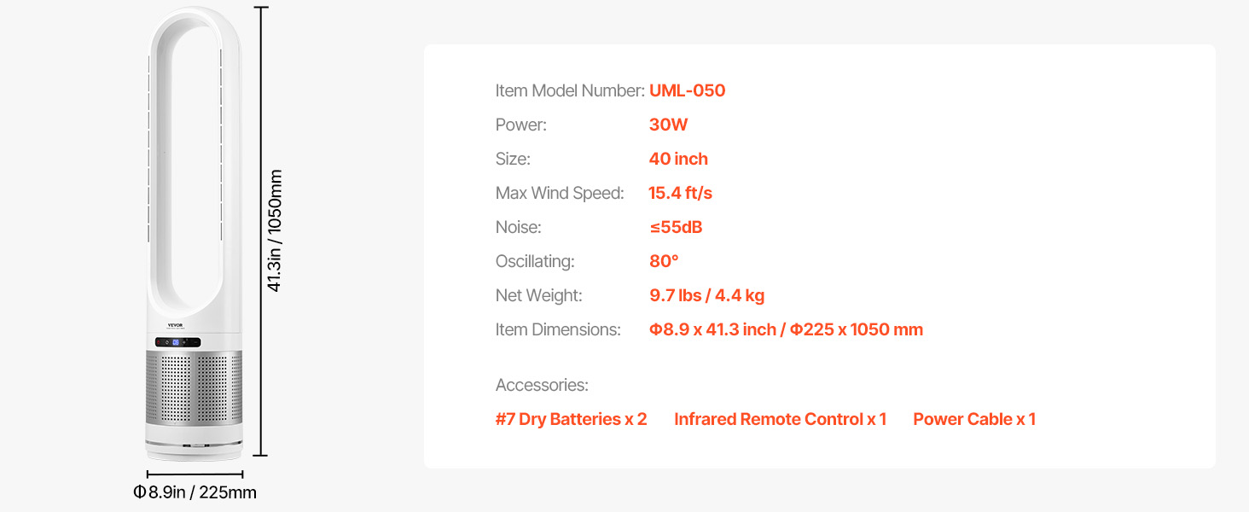Click the Φ8.9in / 225mm diameter label
This screenshot has width=1249, height=512.
pyautogui.click(x=195, y=492)
